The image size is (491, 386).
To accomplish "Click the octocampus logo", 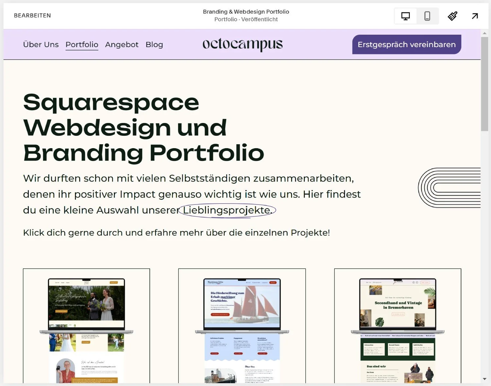I will tap(243, 44).
